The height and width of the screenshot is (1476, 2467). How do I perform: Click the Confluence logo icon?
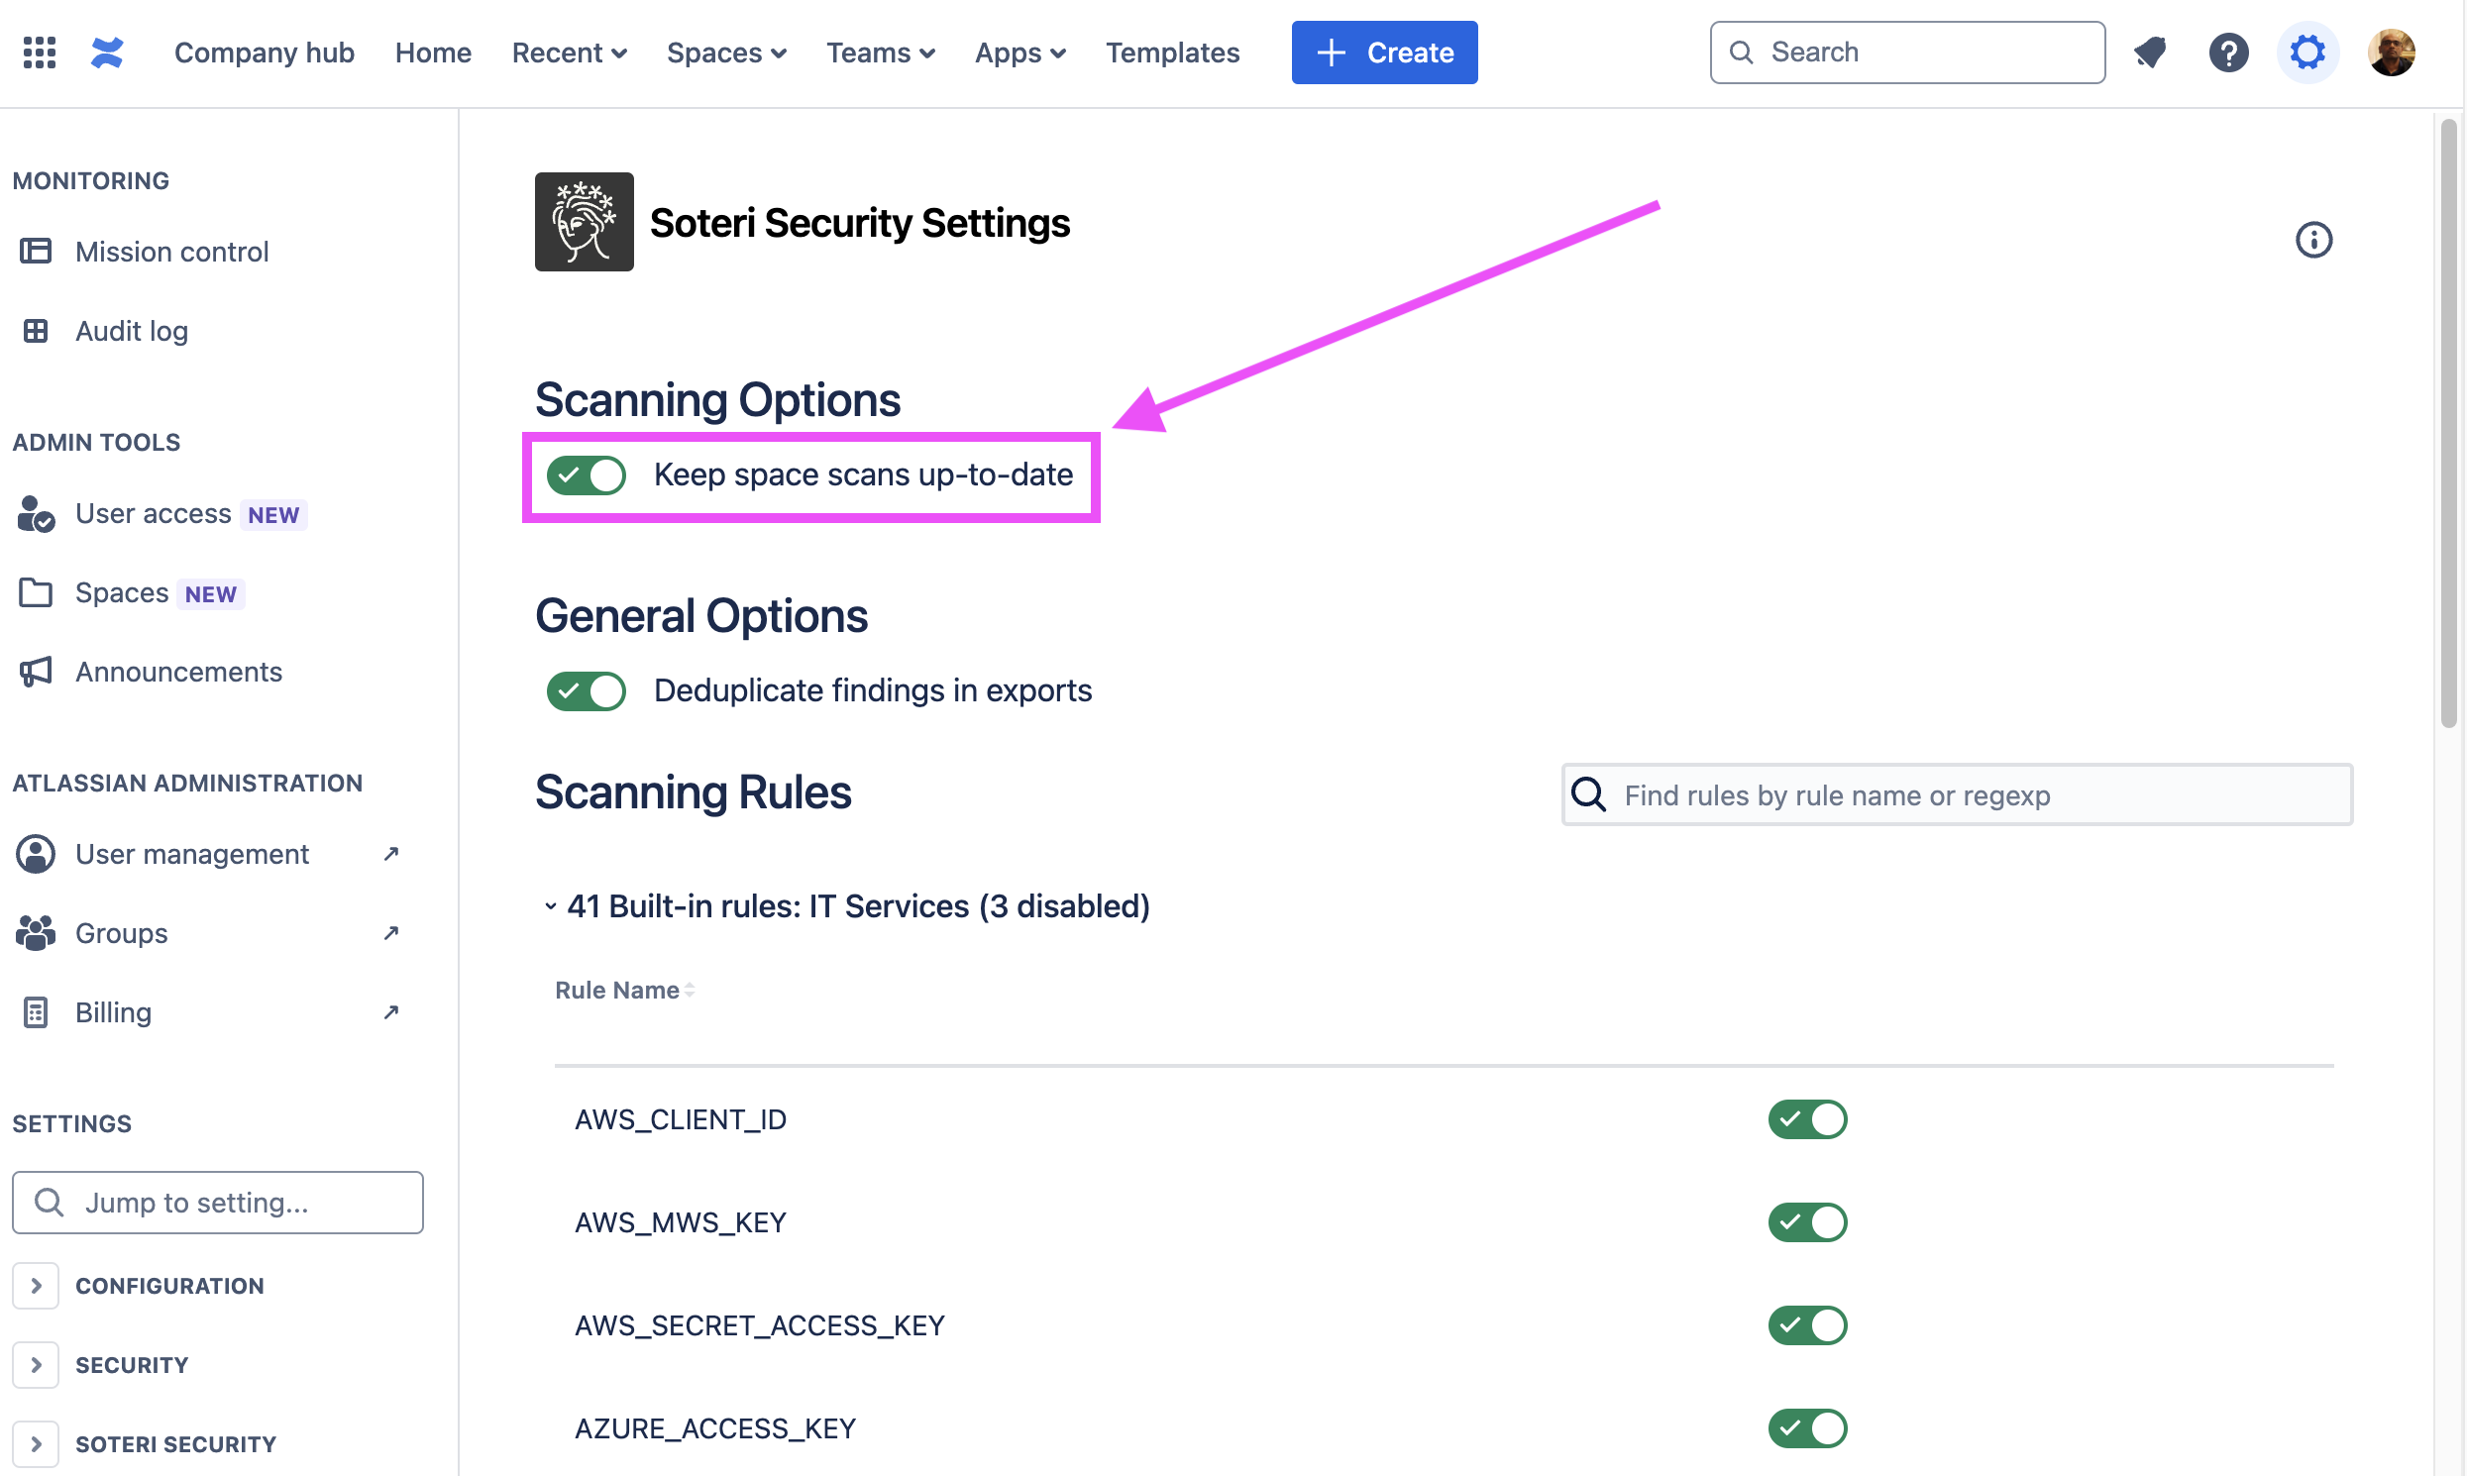(107, 52)
